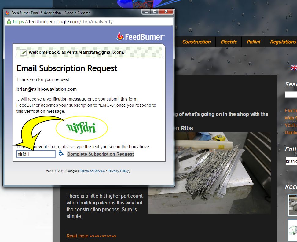297x242 pixels.
Task: Click the second recent post thumbnail in sidebar
Action: (292, 230)
